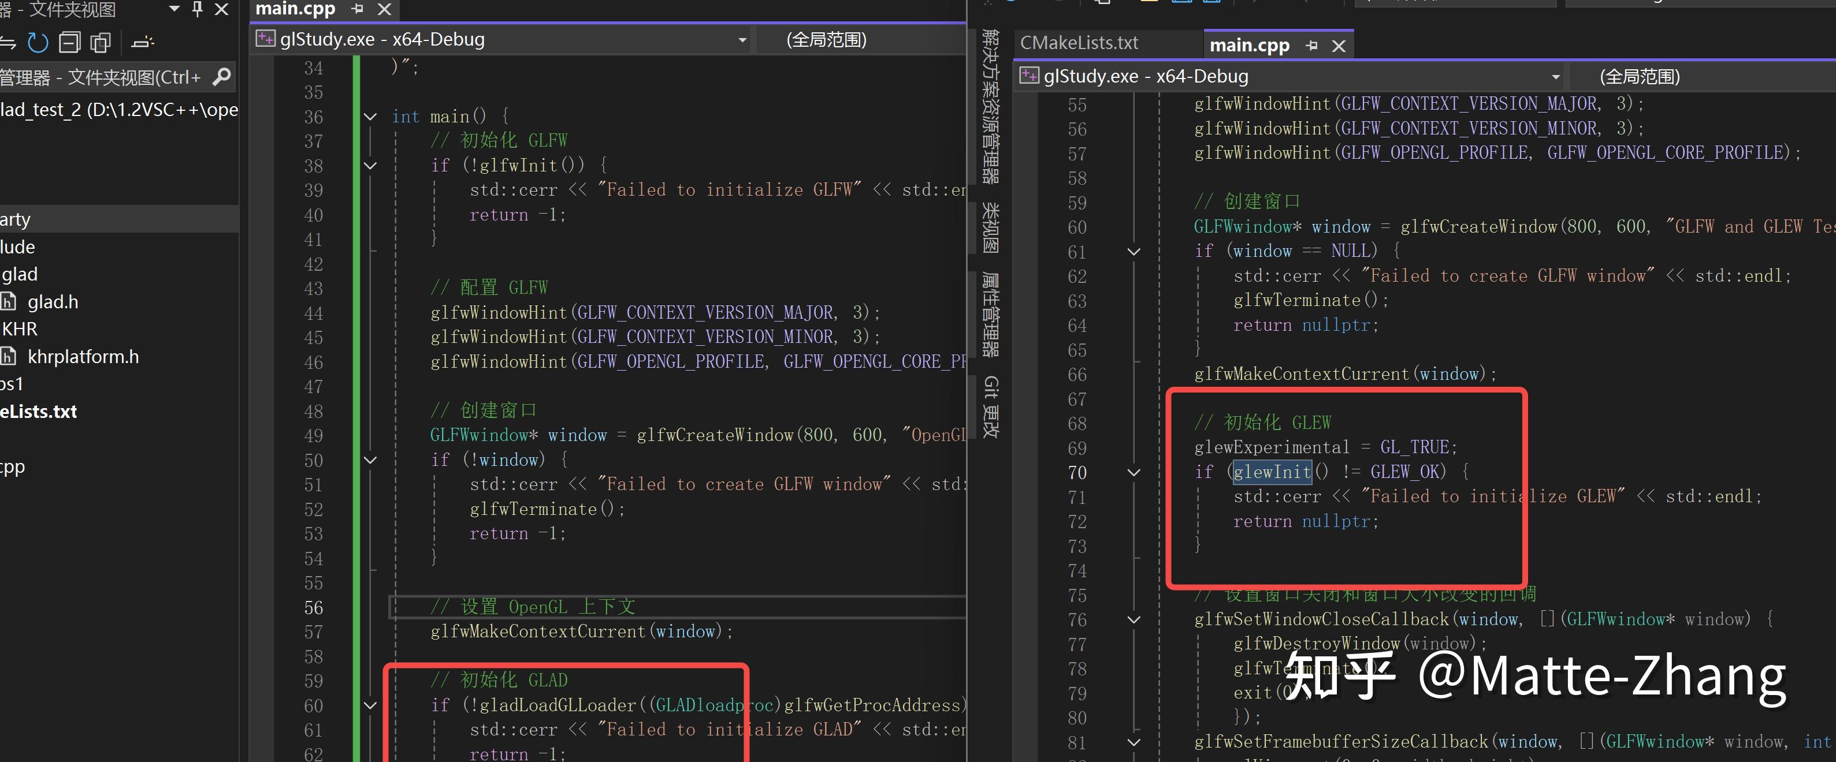Image resolution: width=1836 pixels, height=762 pixels.
Task: Collapse all items in Solution Explorer toolbar
Action: (69, 43)
